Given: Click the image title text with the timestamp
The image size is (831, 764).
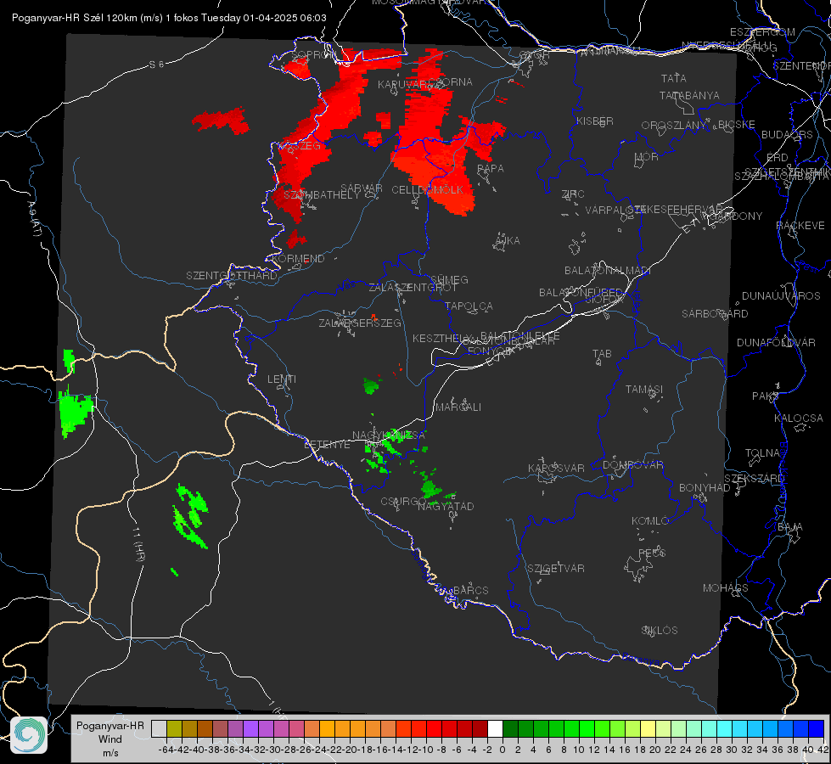Looking at the screenshot, I should [169, 18].
